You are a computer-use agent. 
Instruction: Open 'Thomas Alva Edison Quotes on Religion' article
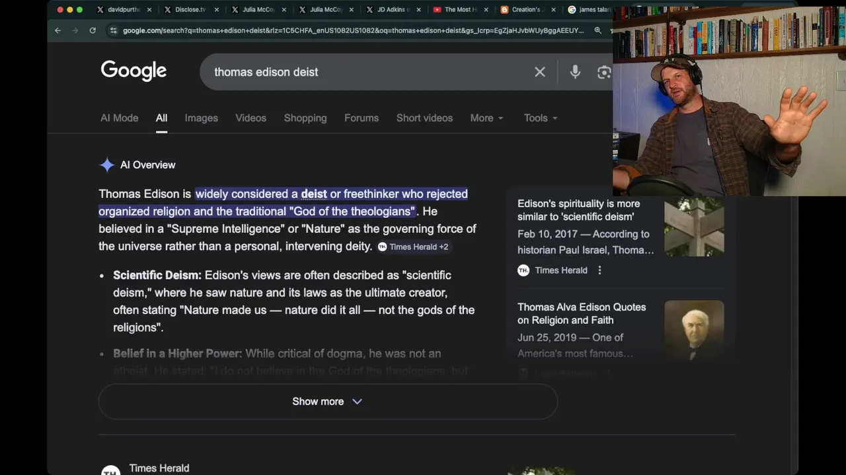[x=582, y=313]
